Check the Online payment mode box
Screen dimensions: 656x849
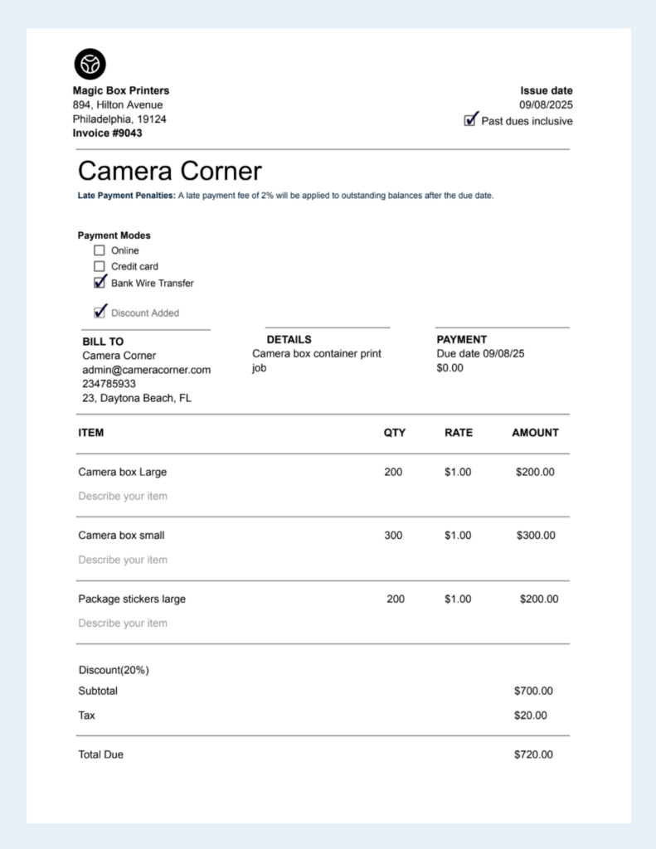coord(100,250)
